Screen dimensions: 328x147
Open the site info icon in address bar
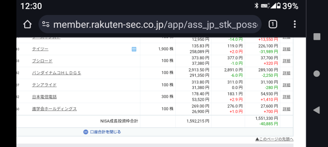point(45,24)
